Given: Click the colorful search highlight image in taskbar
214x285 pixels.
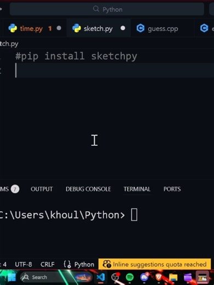Looking at the screenshot, I should pos(83,277).
